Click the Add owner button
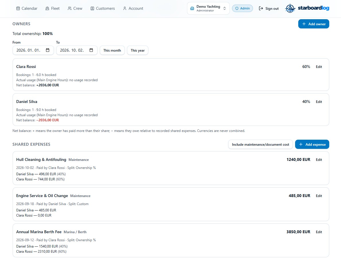 tap(313, 24)
